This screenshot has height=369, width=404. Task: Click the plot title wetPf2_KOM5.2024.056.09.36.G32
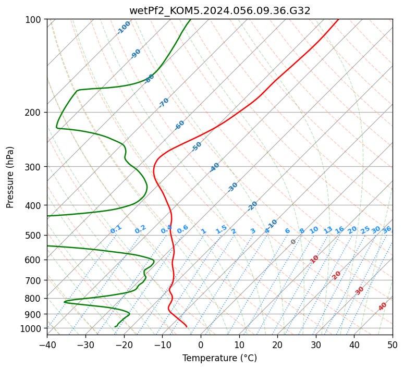click(x=220, y=11)
